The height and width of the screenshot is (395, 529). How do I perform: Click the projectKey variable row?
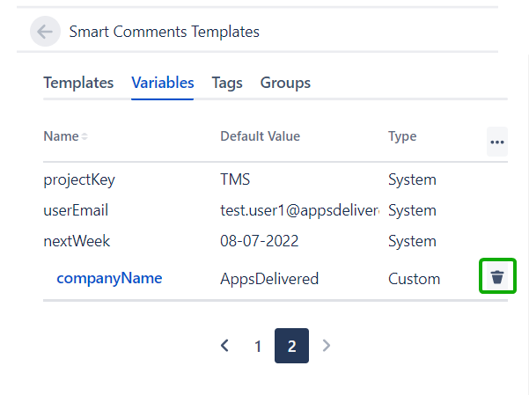click(x=79, y=179)
